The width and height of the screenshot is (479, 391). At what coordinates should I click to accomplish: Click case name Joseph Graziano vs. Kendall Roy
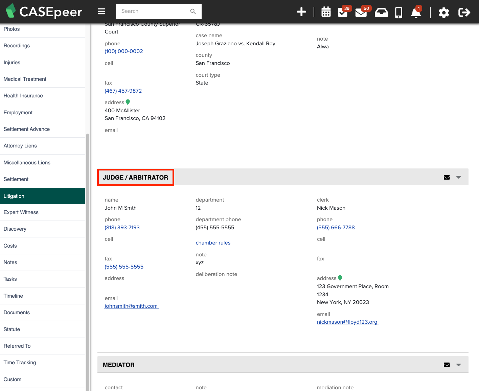(x=235, y=44)
